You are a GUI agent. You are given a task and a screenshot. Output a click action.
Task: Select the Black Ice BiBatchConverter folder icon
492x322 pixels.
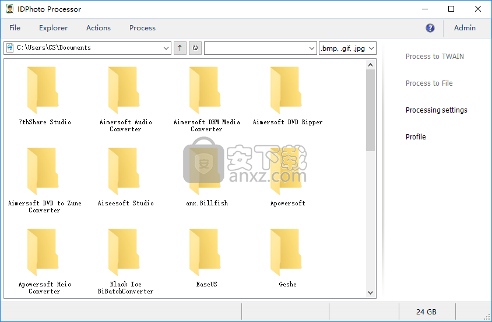124,253
